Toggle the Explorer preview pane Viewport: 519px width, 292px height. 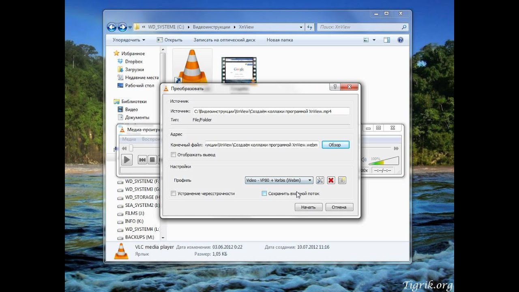click(x=387, y=40)
